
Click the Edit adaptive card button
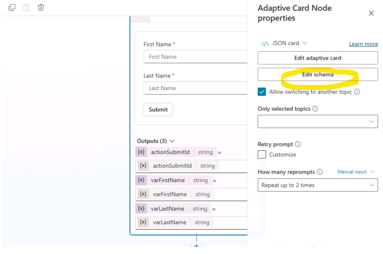click(x=317, y=58)
